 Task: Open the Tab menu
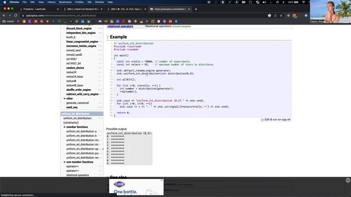[x=89, y=2]
